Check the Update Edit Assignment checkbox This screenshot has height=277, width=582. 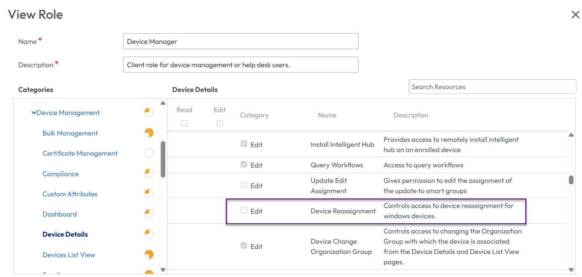point(244,185)
